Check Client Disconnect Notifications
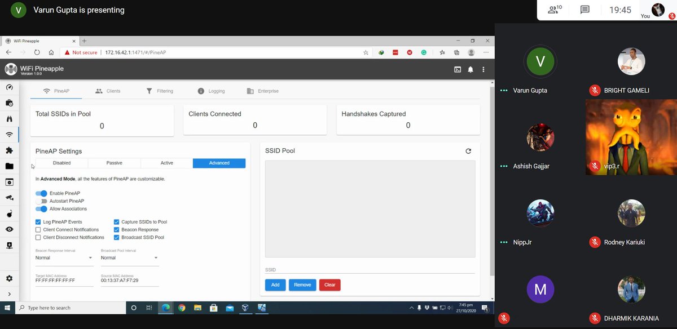This screenshot has height=329, width=677. click(38, 238)
